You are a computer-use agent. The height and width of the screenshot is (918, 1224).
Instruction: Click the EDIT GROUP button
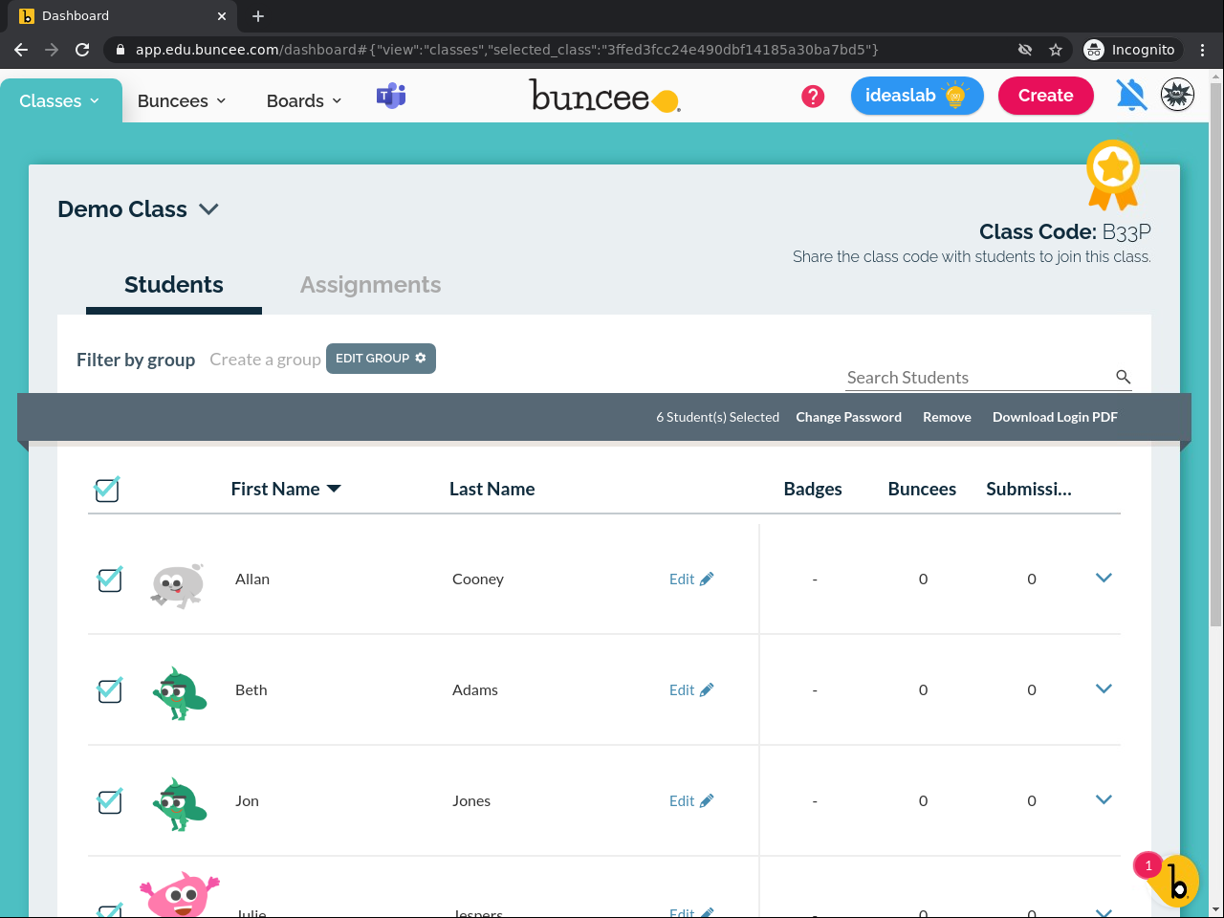coord(381,359)
